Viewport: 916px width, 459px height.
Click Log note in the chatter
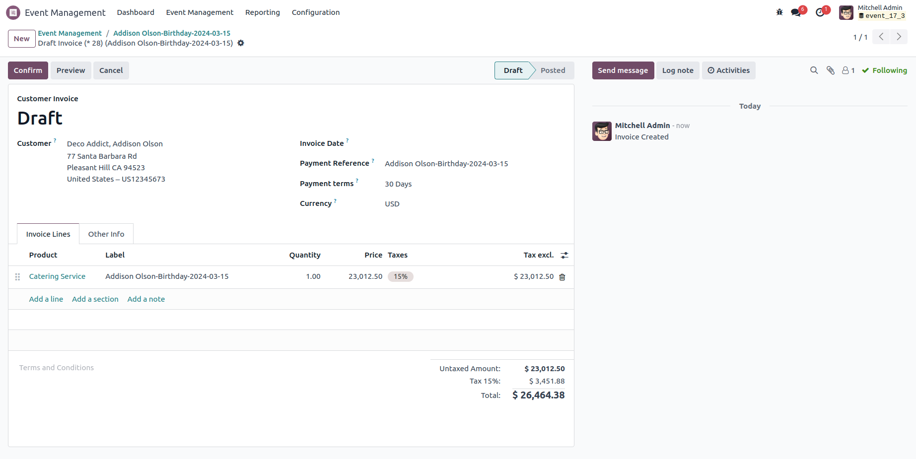point(678,70)
